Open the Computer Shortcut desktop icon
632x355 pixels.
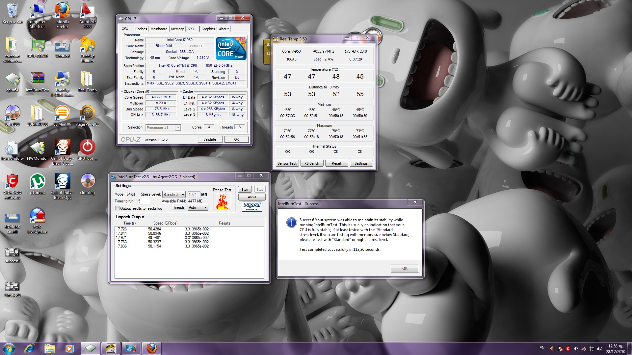point(37,15)
